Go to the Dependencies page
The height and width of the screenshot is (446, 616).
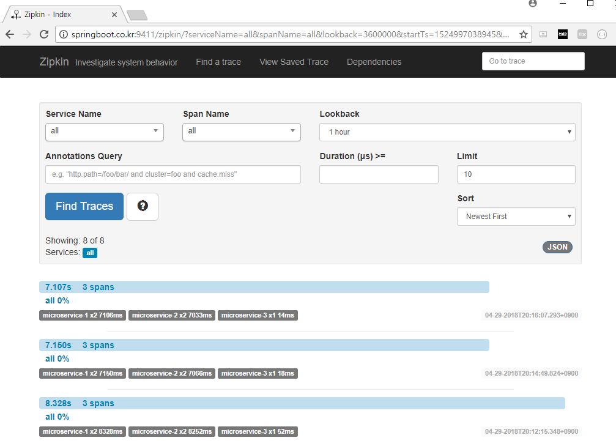(374, 62)
